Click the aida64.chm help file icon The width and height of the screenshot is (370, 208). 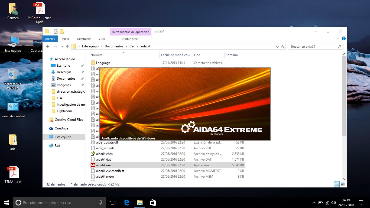(x=93, y=154)
